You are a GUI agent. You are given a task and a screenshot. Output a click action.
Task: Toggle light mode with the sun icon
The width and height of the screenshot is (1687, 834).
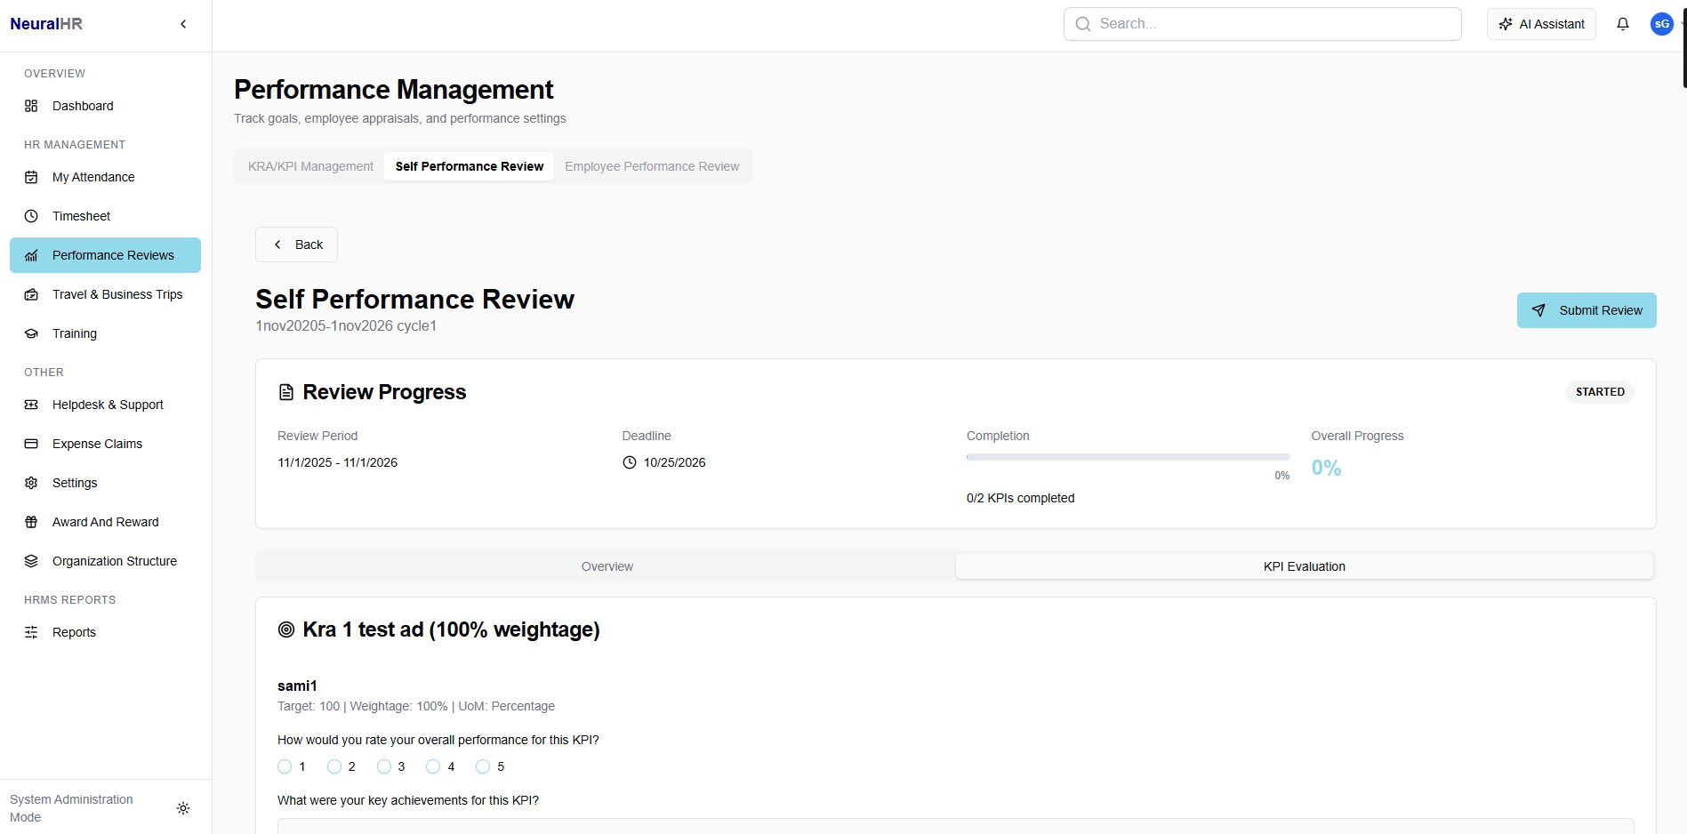click(x=183, y=807)
